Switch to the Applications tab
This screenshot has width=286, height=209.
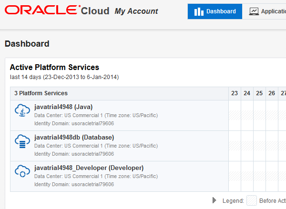264,11
